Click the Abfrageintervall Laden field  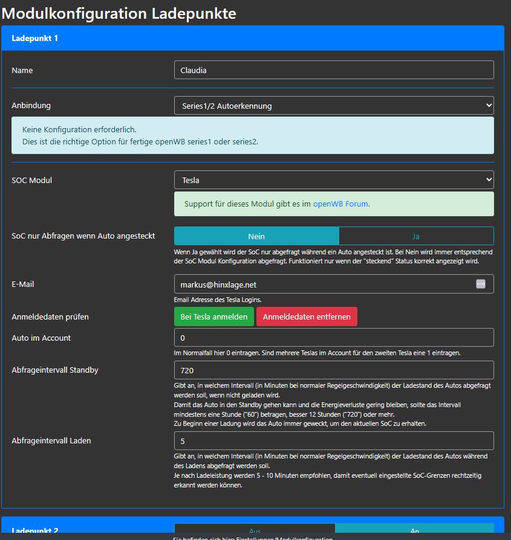pyautogui.click(x=334, y=441)
